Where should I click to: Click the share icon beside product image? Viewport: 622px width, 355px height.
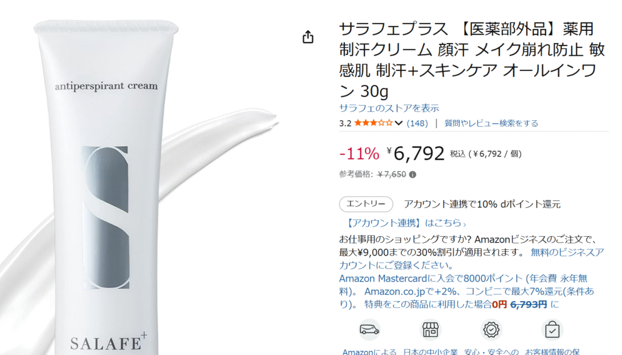click(x=308, y=37)
